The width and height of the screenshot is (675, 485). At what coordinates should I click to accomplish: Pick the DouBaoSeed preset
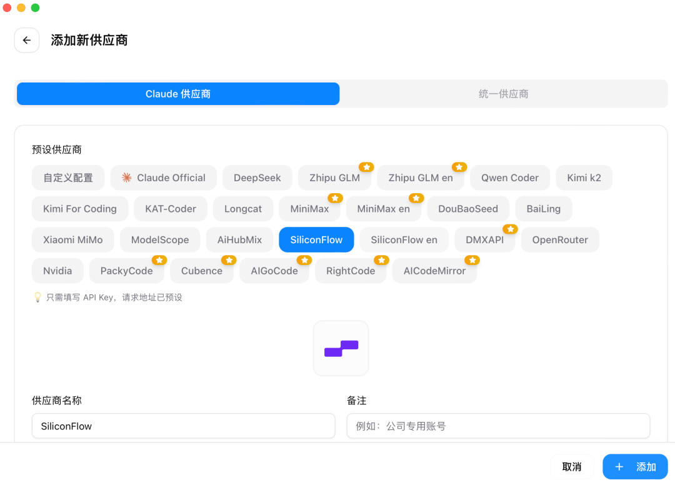(x=468, y=209)
